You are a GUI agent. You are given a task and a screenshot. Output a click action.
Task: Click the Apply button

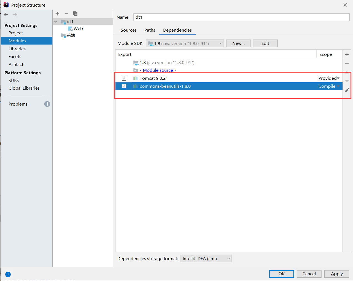(336, 274)
